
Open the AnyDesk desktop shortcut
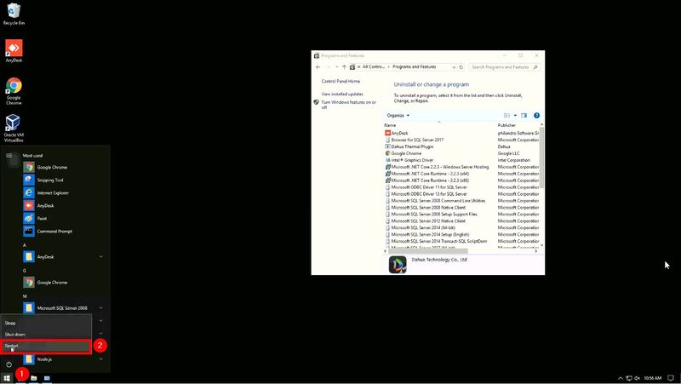[x=14, y=51]
